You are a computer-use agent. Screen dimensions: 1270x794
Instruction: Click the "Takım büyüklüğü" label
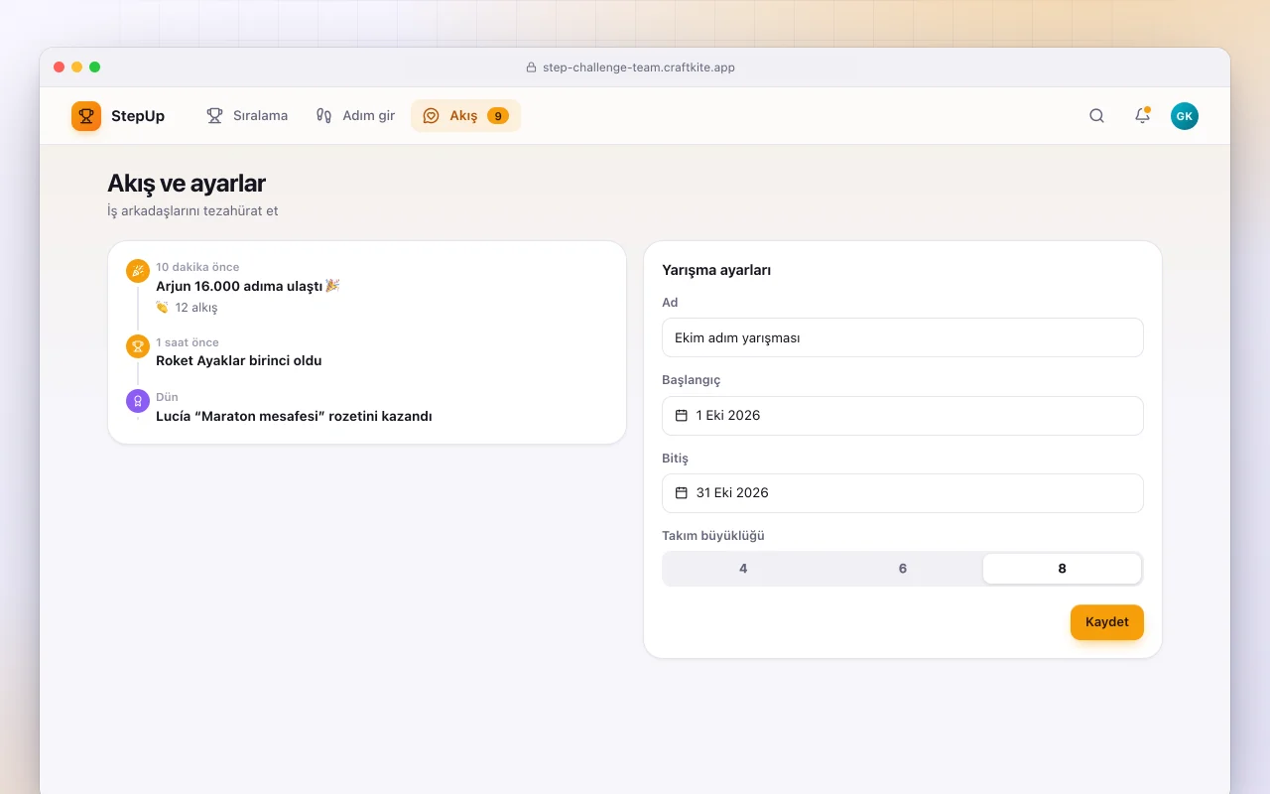(x=713, y=536)
